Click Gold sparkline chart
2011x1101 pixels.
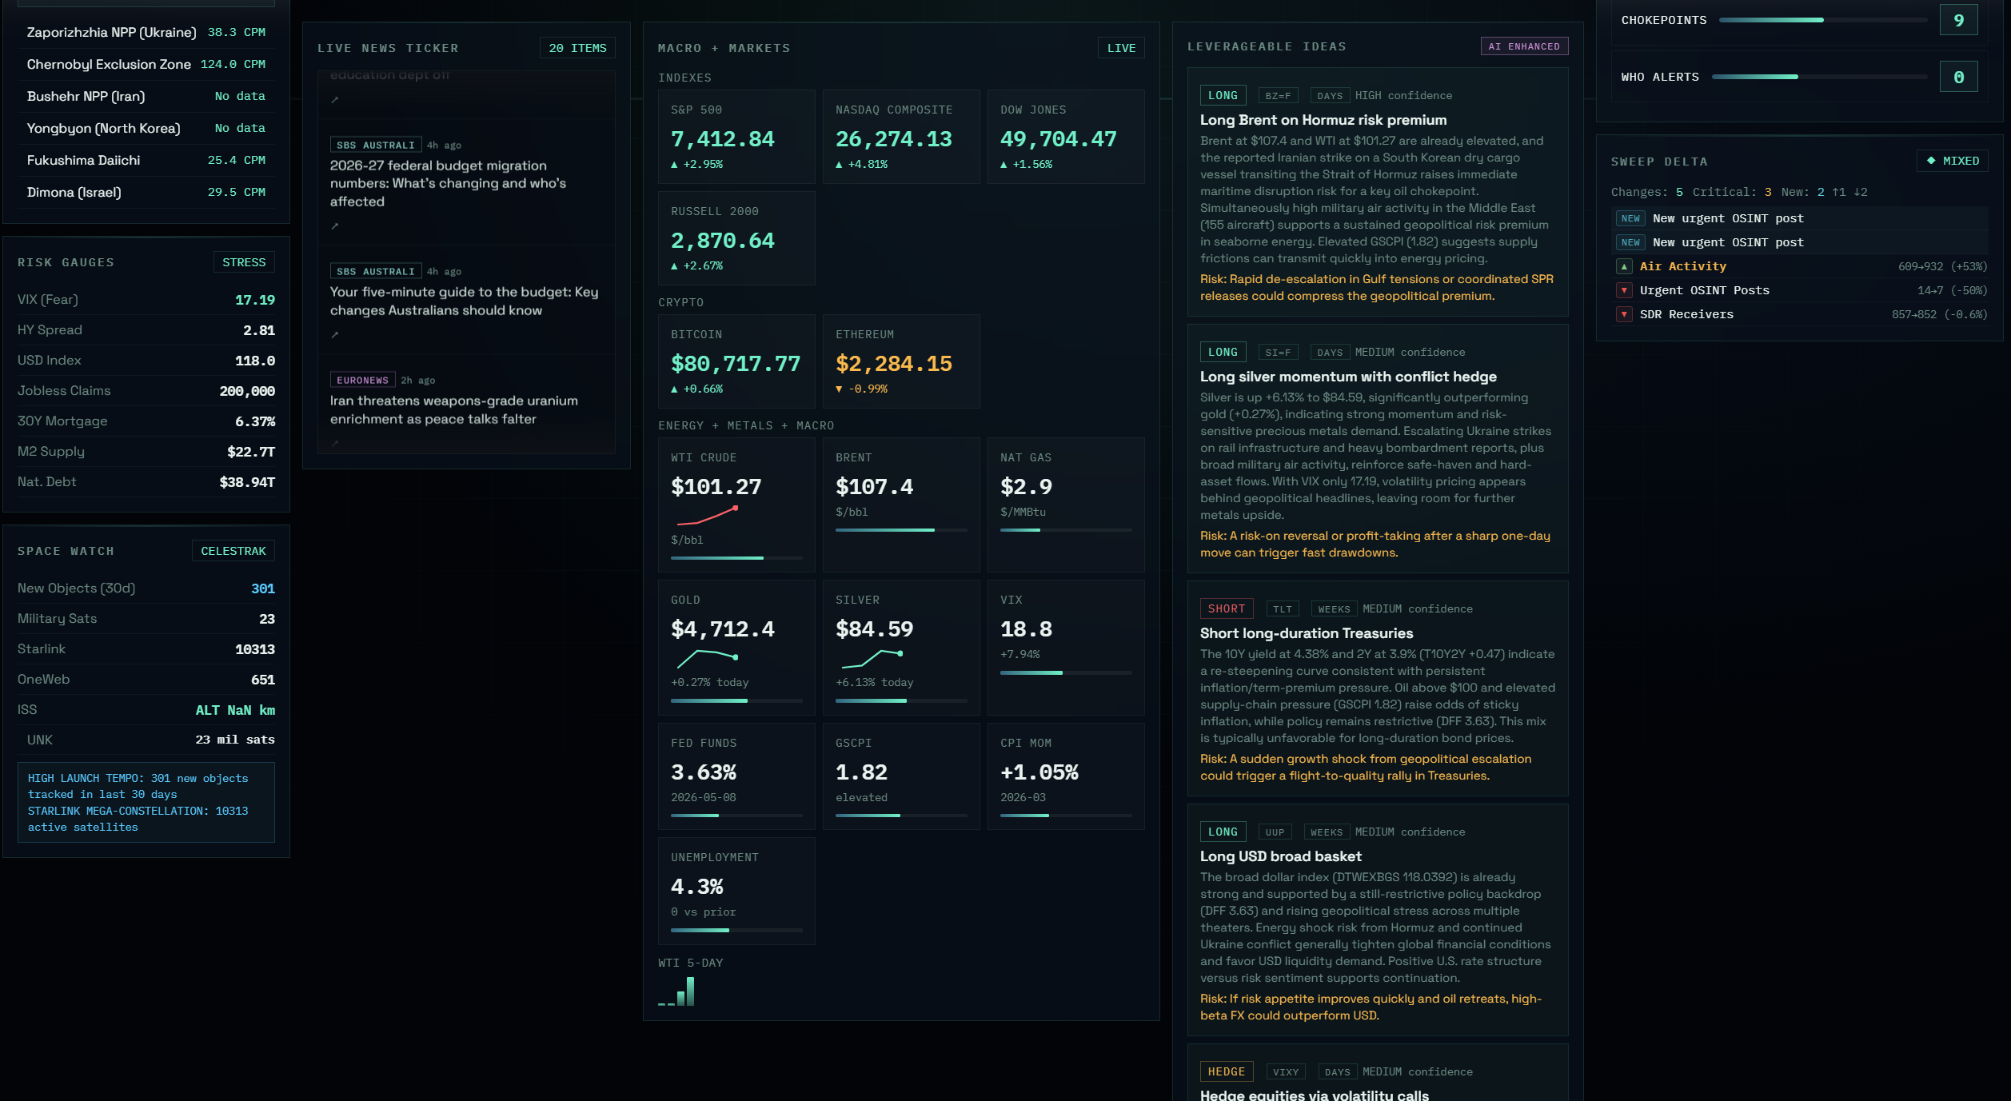pyautogui.click(x=707, y=659)
